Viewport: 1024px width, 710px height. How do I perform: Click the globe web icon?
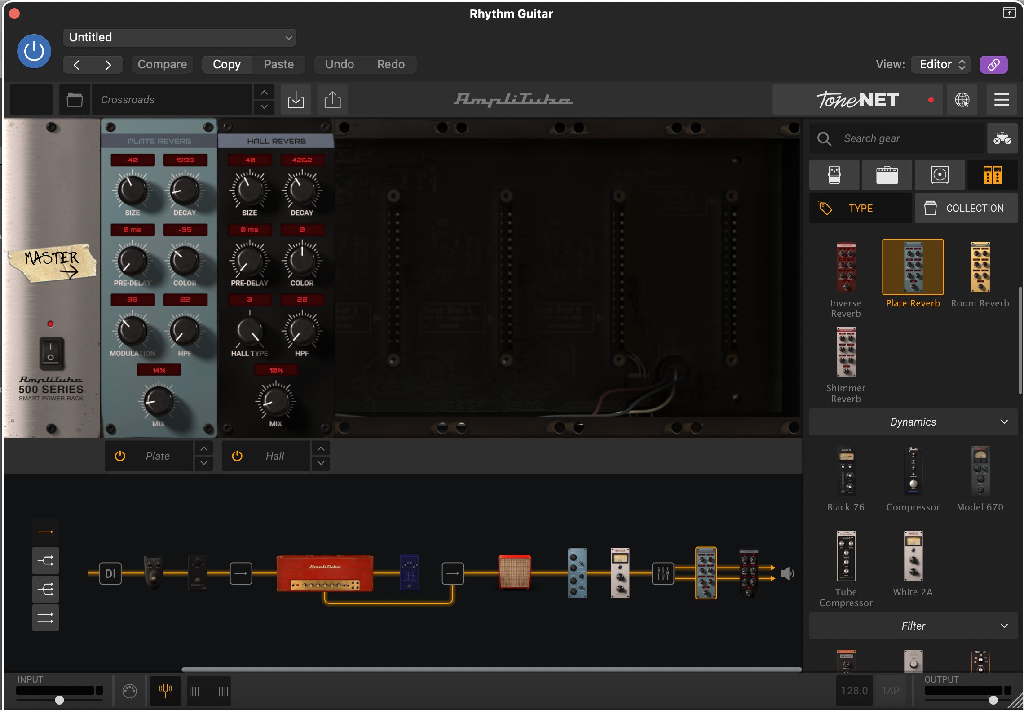pos(962,99)
